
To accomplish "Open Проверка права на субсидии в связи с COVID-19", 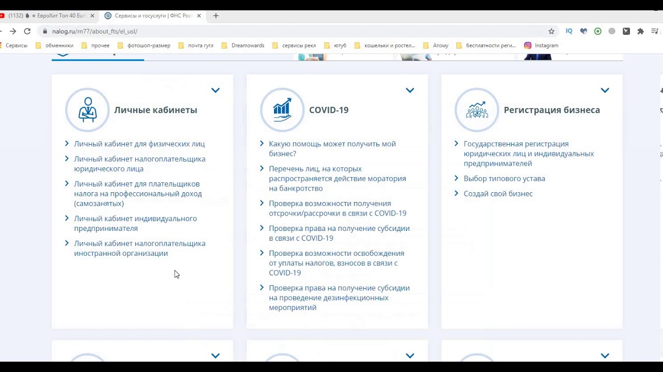I will pyautogui.click(x=339, y=233).
